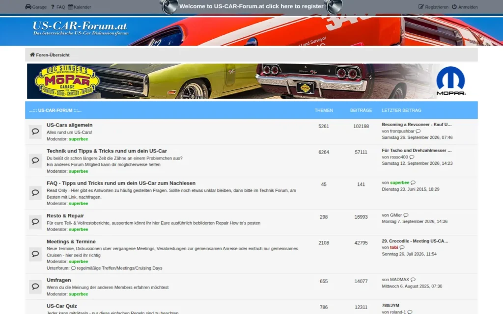
Task: Click the Anmelden power icon link
Action: tap(465, 7)
